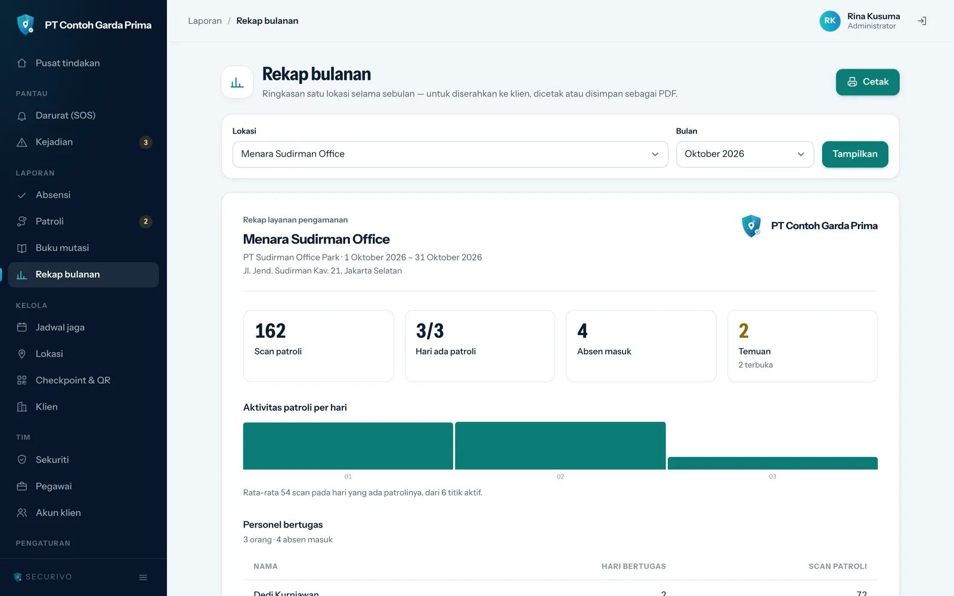Image resolution: width=954 pixels, height=596 pixels.
Task: Click the bell icon for Darurat (SOS)
Action: tap(22, 116)
